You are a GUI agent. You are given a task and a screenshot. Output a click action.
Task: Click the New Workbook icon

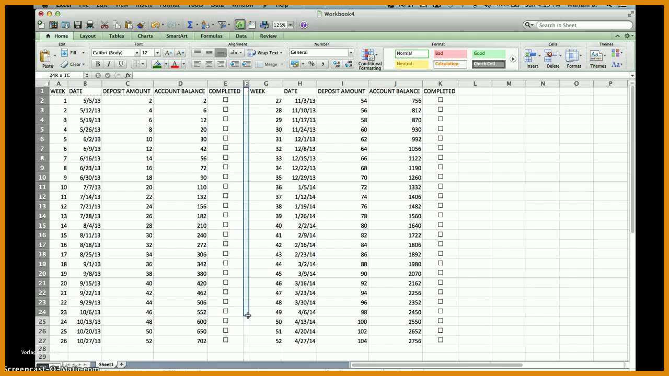(x=41, y=25)
